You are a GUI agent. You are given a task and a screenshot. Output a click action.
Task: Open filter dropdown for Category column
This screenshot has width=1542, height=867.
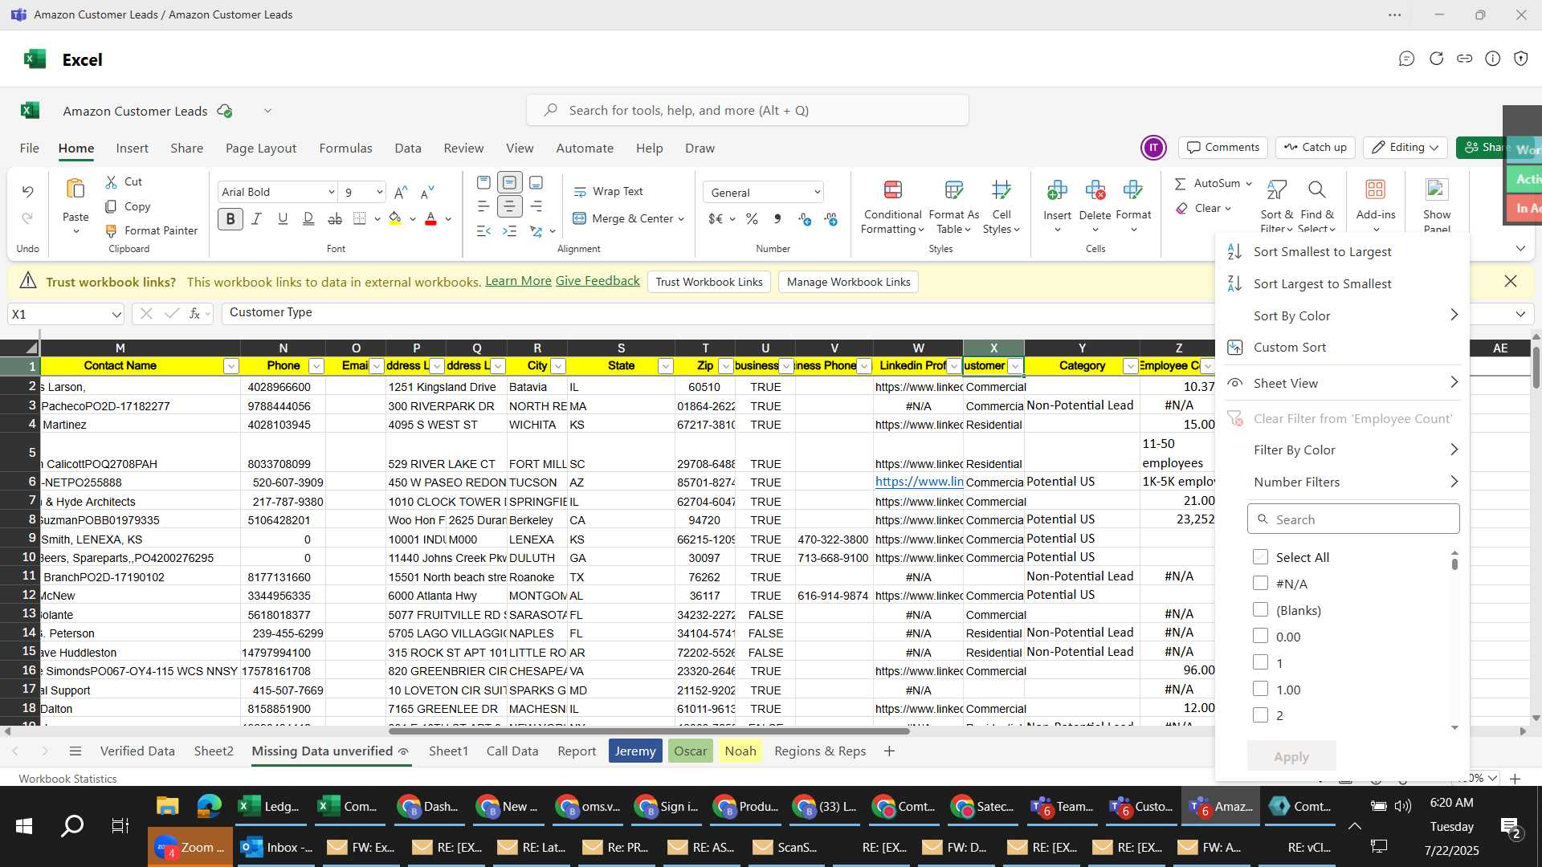(1130, 366)
